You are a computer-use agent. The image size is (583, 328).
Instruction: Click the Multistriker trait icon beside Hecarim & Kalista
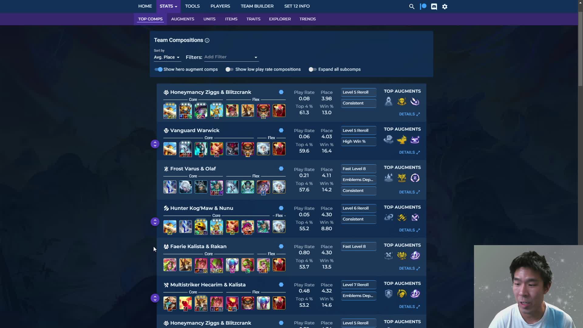pyautogui.click(x=166, y=285)
